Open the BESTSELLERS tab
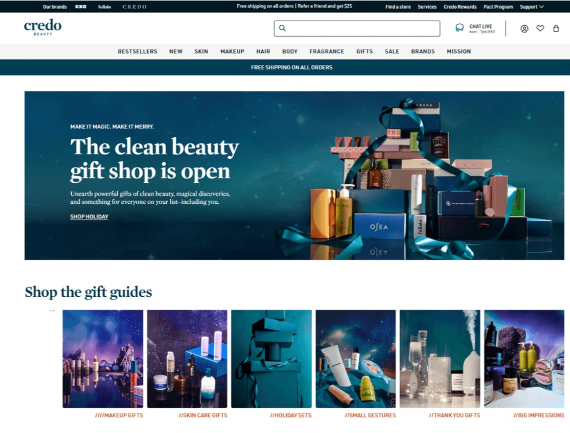Image resolution: width=570 pixels, height=433 pixels. click(x=137, y=51)
